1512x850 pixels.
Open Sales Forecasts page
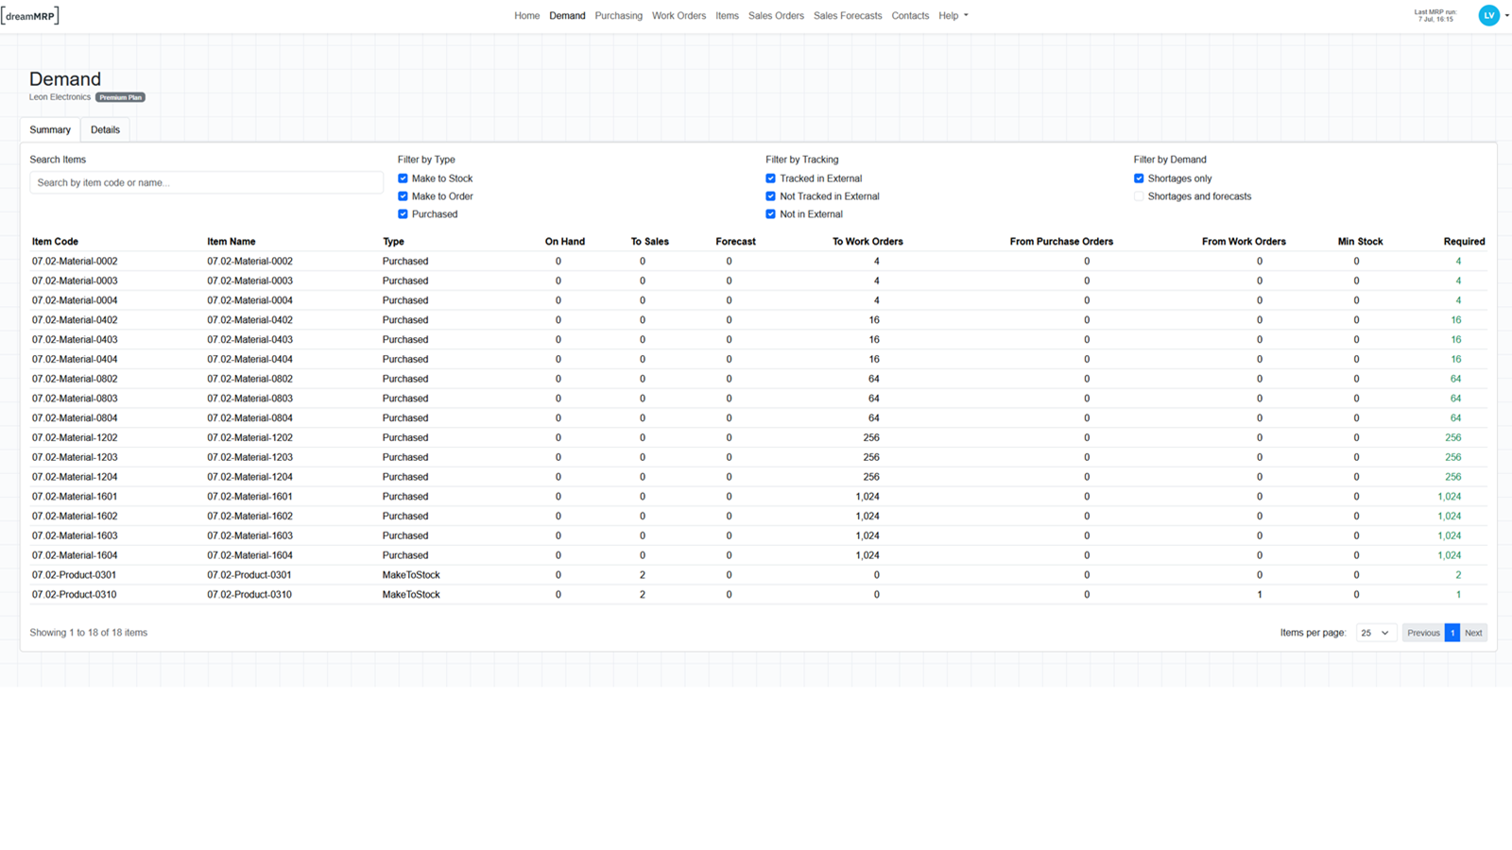[848, 16]
